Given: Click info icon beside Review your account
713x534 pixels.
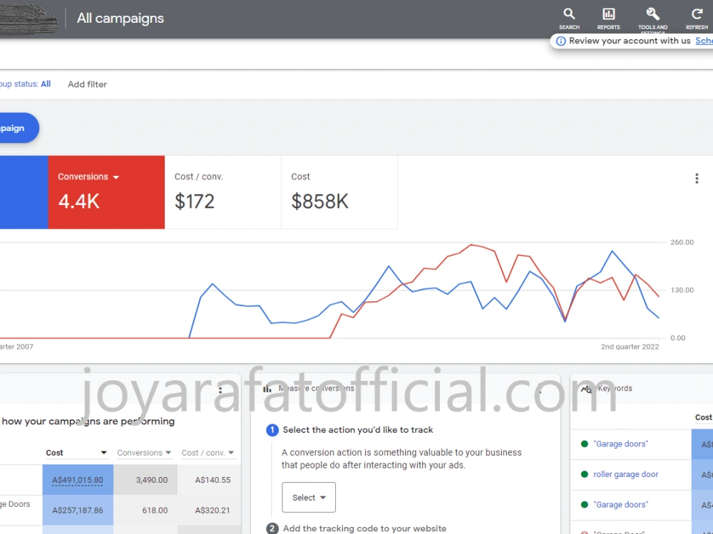Looking at the screenshot, I should (560, 41).
